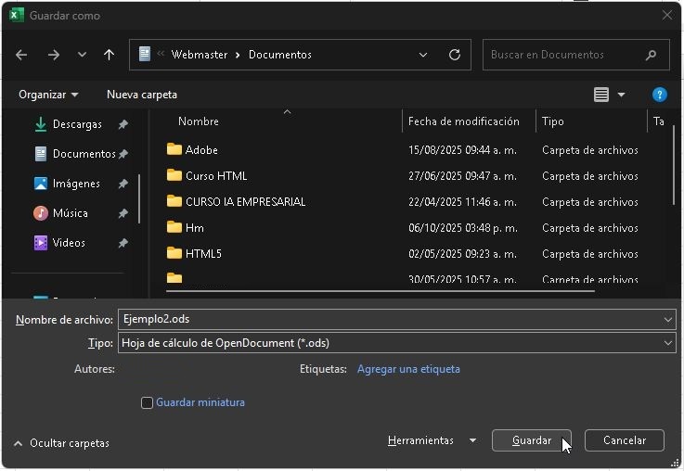Click the Cancelar button
684x471 pixels.
(625, 440)
